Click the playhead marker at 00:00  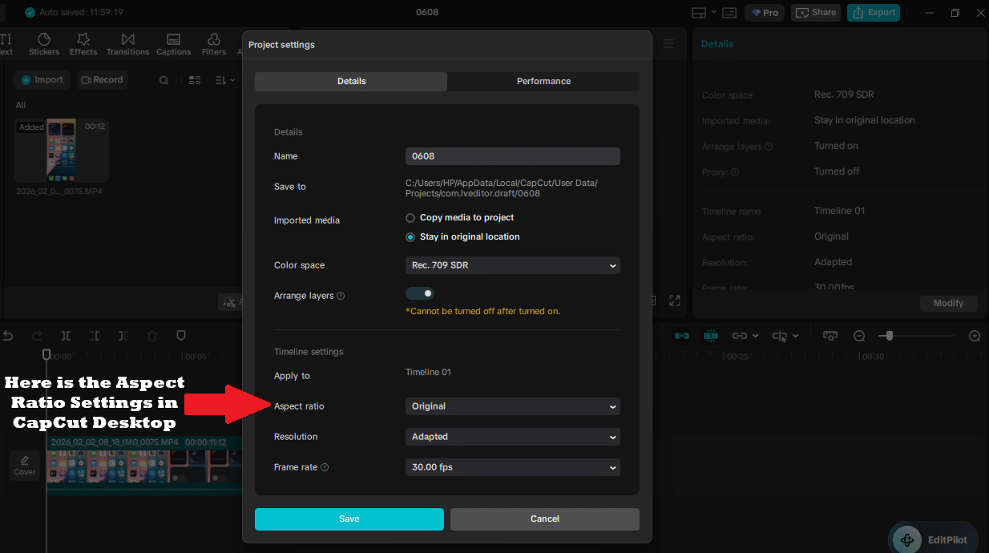[46, 354]
